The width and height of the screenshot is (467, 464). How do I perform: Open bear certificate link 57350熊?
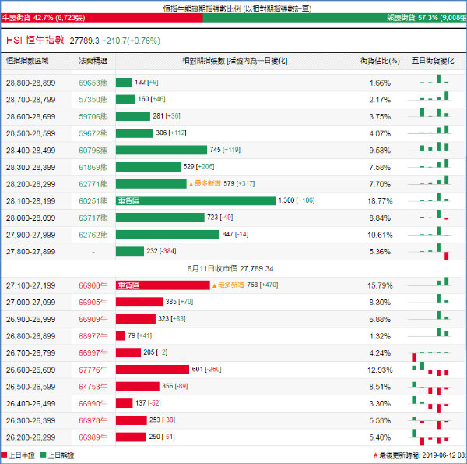point(93,99)
